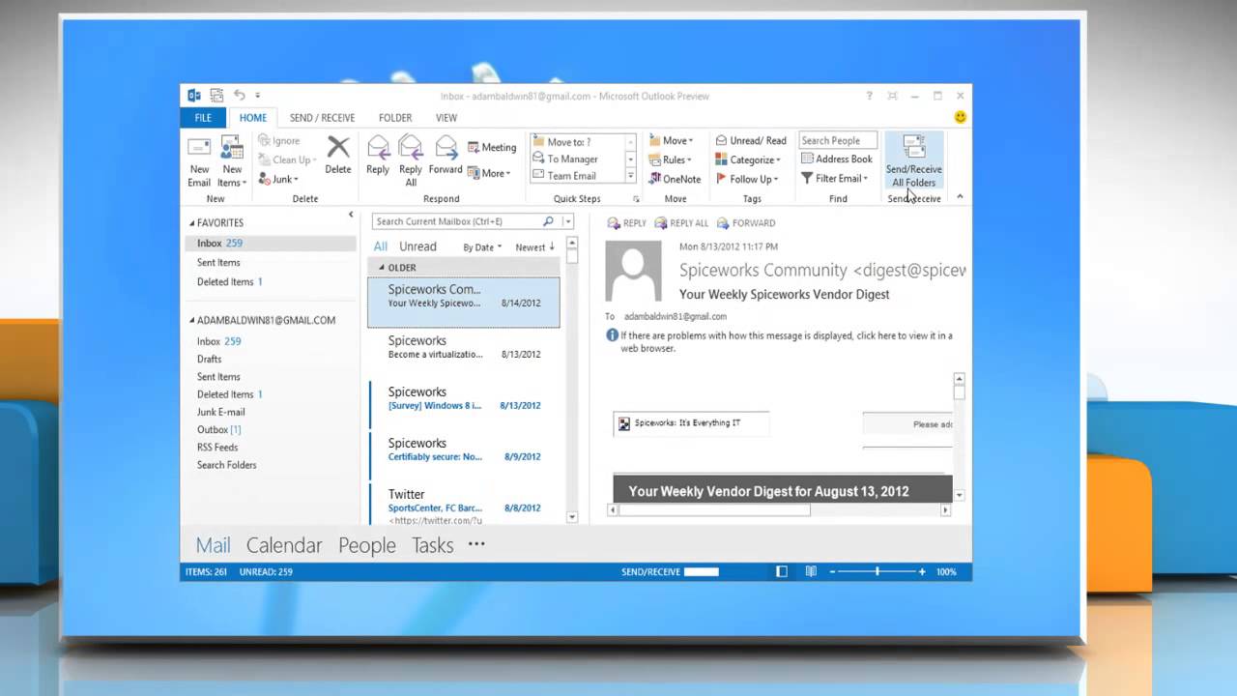Screen dimensions: 1237x696
Task: Send the message to OneNote
Action: click(674, 179)
